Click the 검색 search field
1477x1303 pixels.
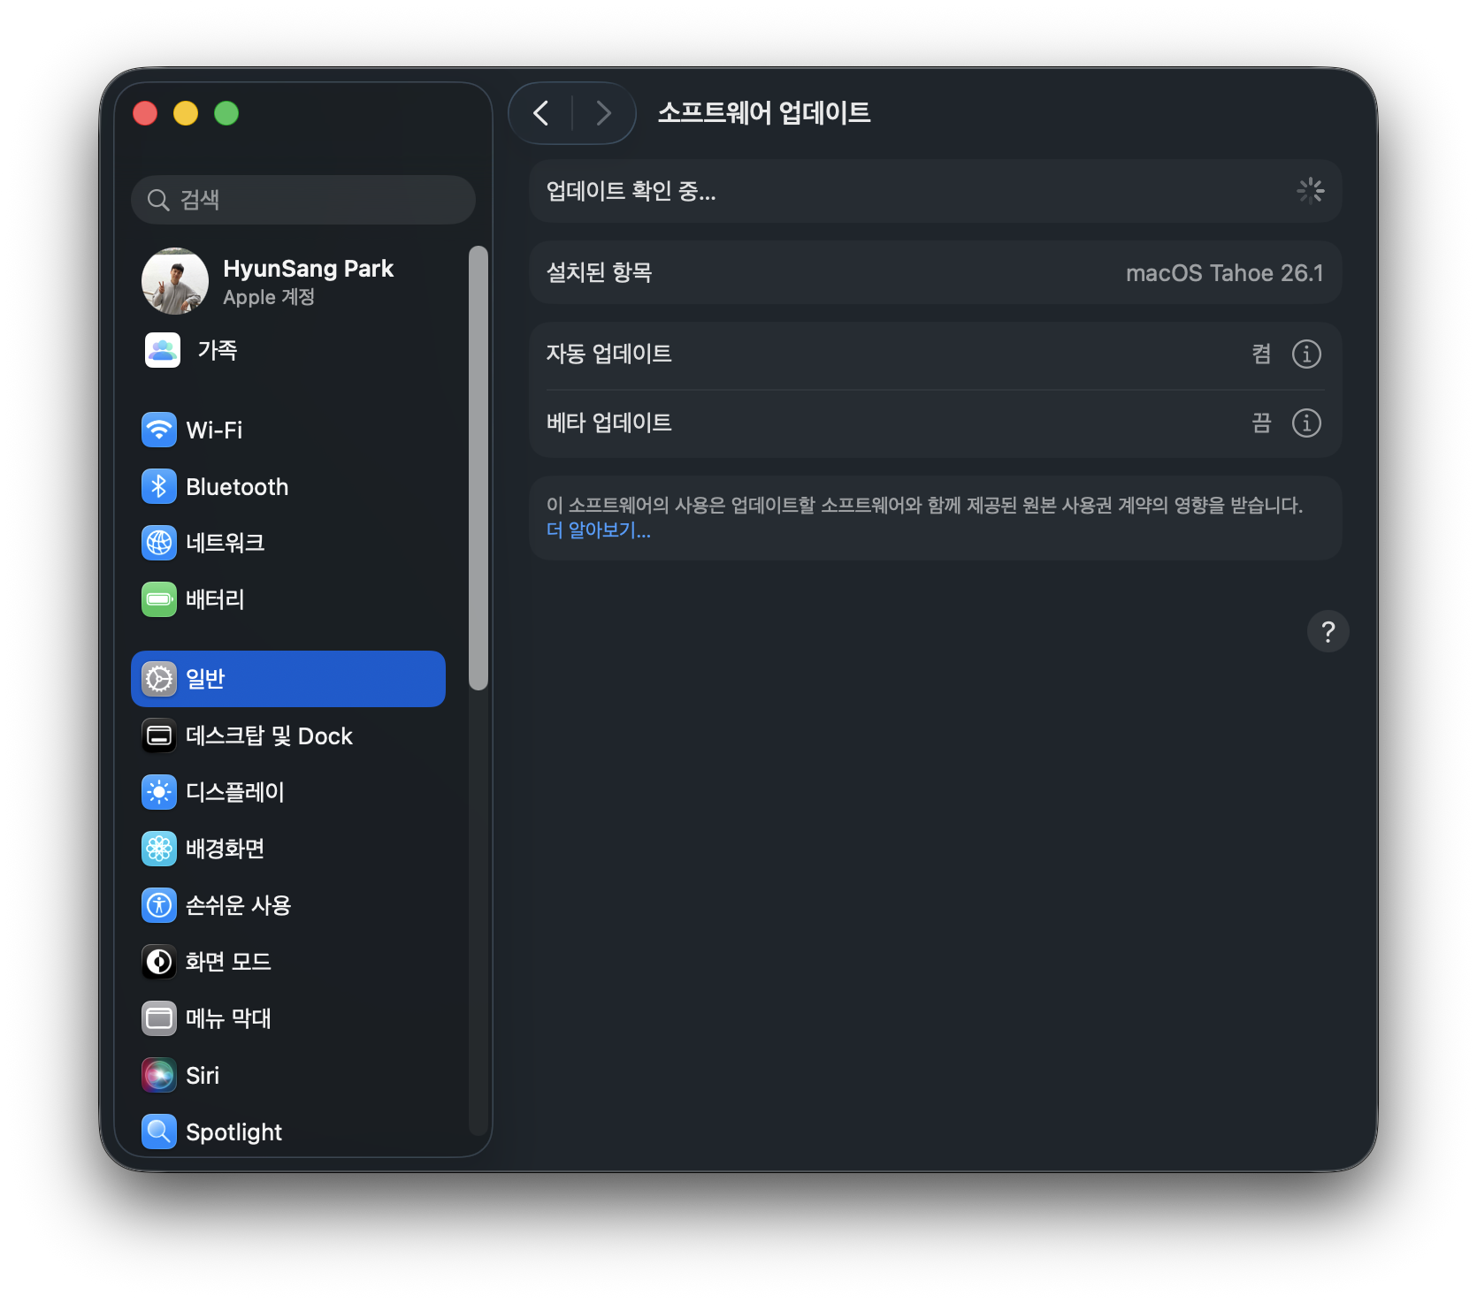pos(302,200)
